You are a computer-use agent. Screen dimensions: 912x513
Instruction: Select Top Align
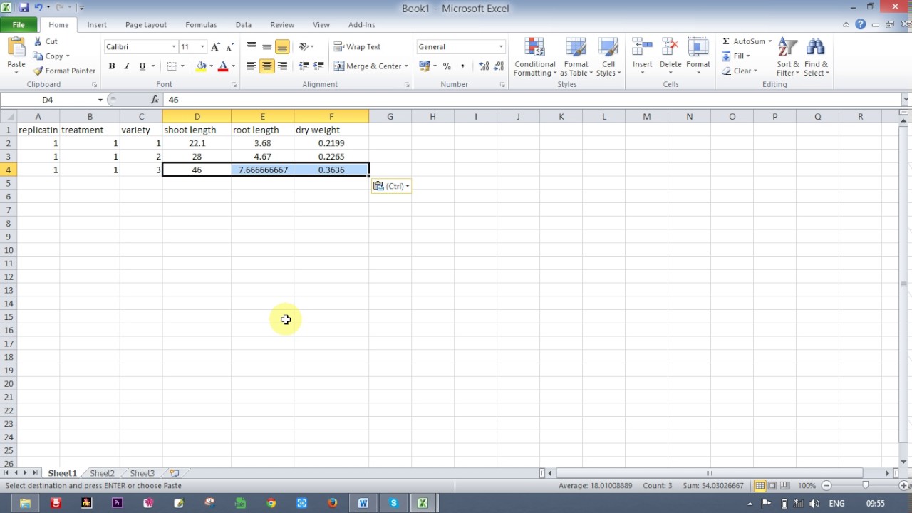click(x=252, y=46)
